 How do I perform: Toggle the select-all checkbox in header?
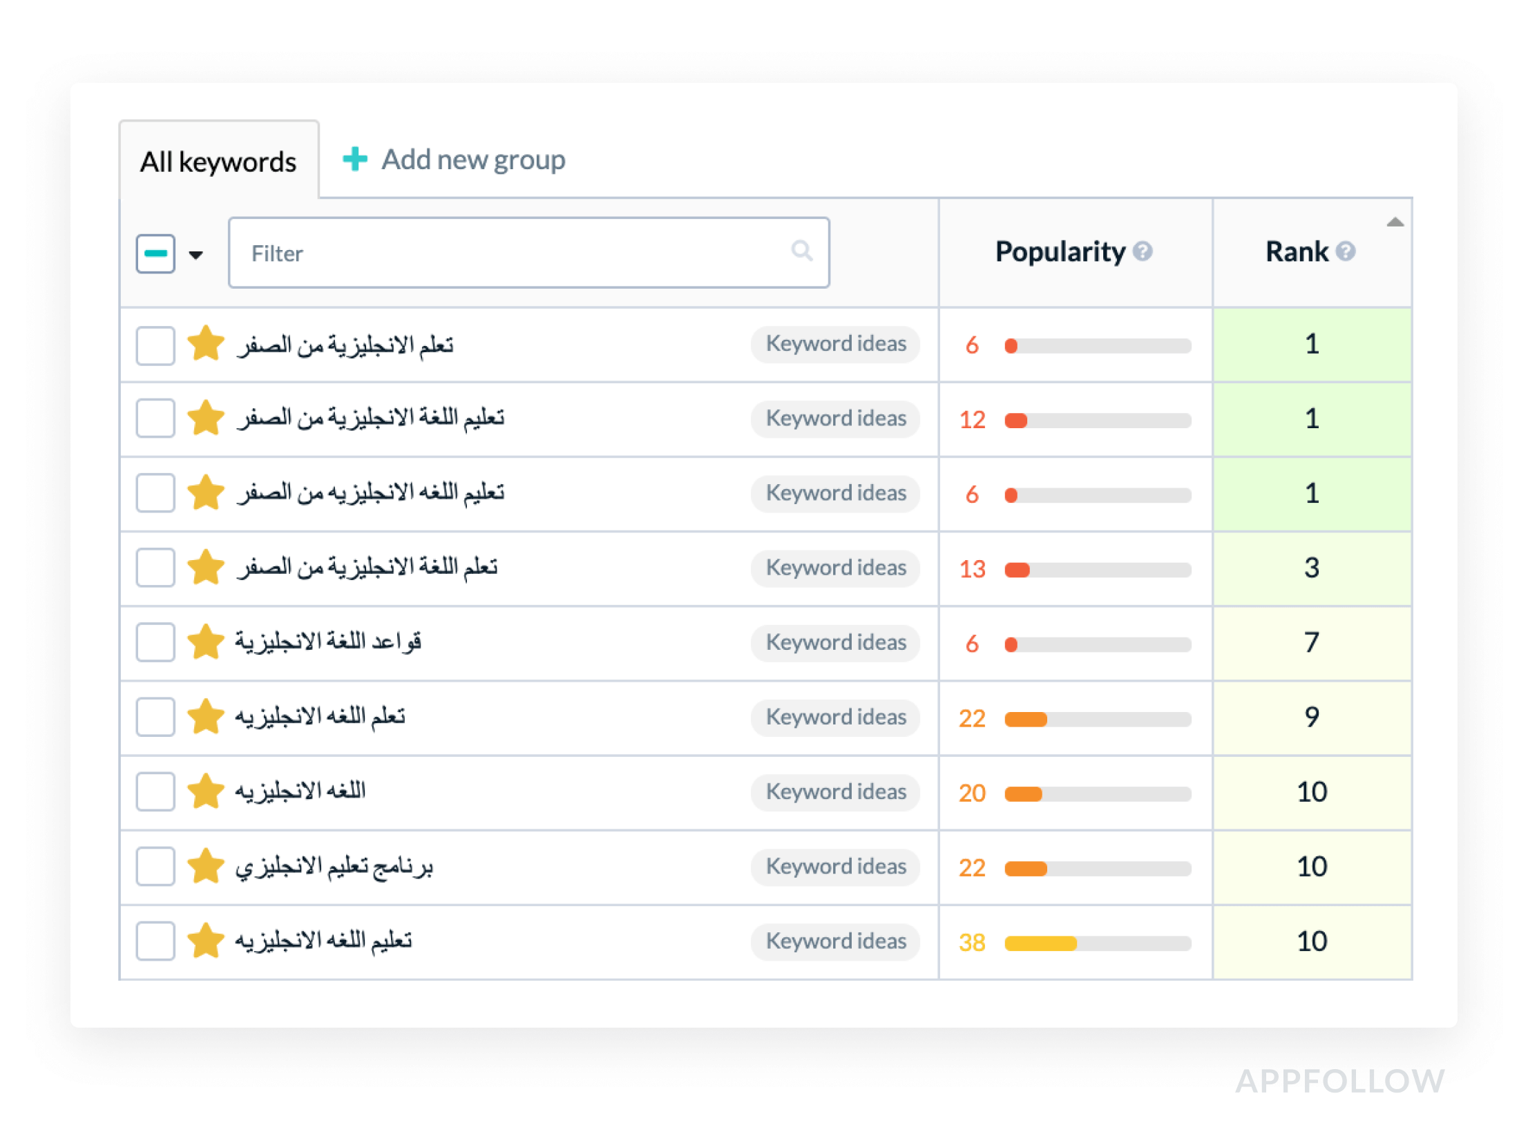(x=155, y=254)
